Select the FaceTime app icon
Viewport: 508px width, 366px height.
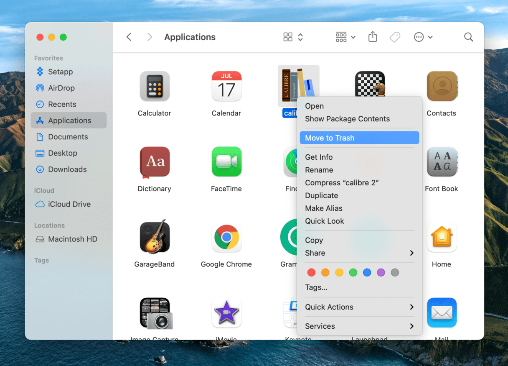point(226,162)
